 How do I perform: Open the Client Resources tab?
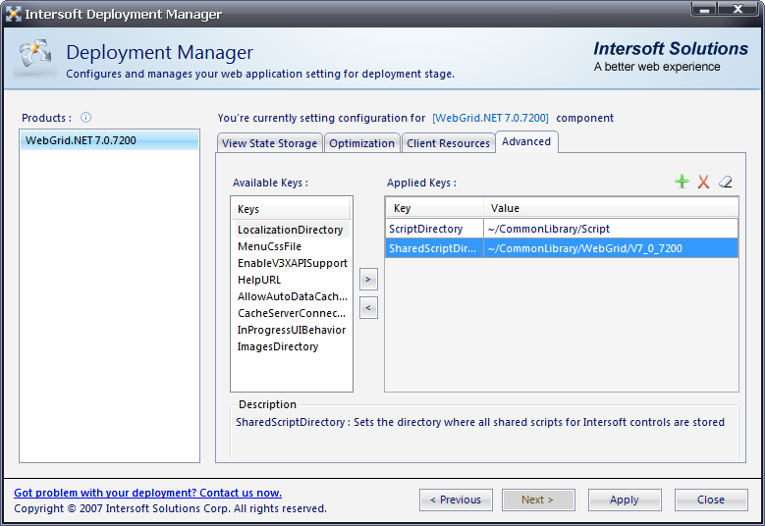pyautogui.click(x=449, y=143)
